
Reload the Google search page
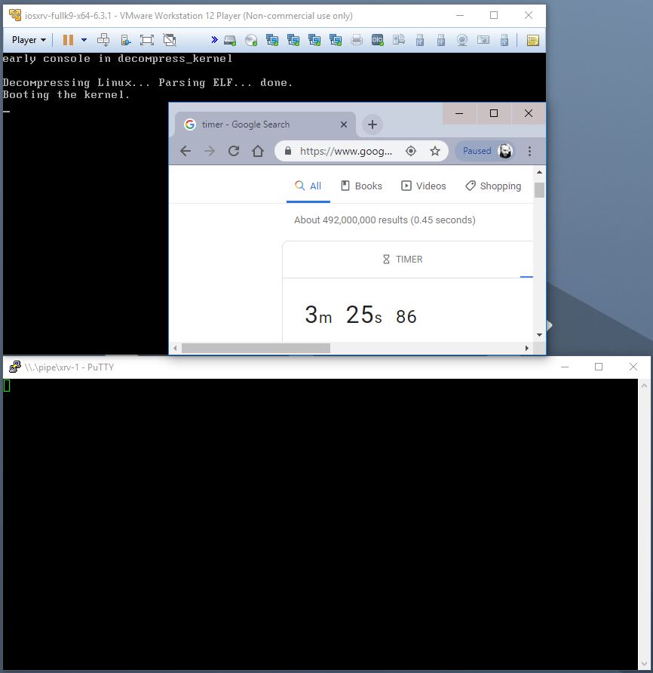233,151
